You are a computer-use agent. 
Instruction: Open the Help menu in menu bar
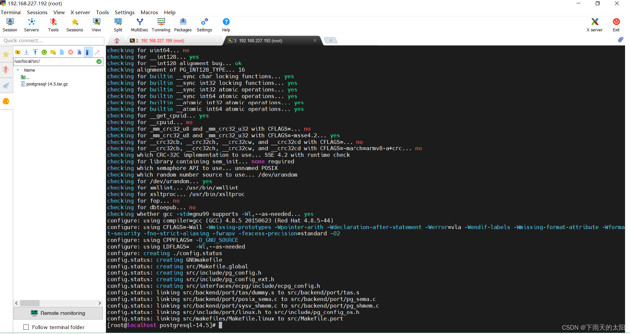[x=170, y=12]
